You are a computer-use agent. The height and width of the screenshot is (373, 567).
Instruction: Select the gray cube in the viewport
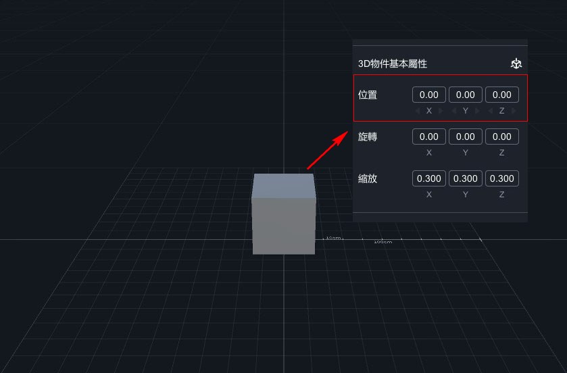click(x=284, y=216)
